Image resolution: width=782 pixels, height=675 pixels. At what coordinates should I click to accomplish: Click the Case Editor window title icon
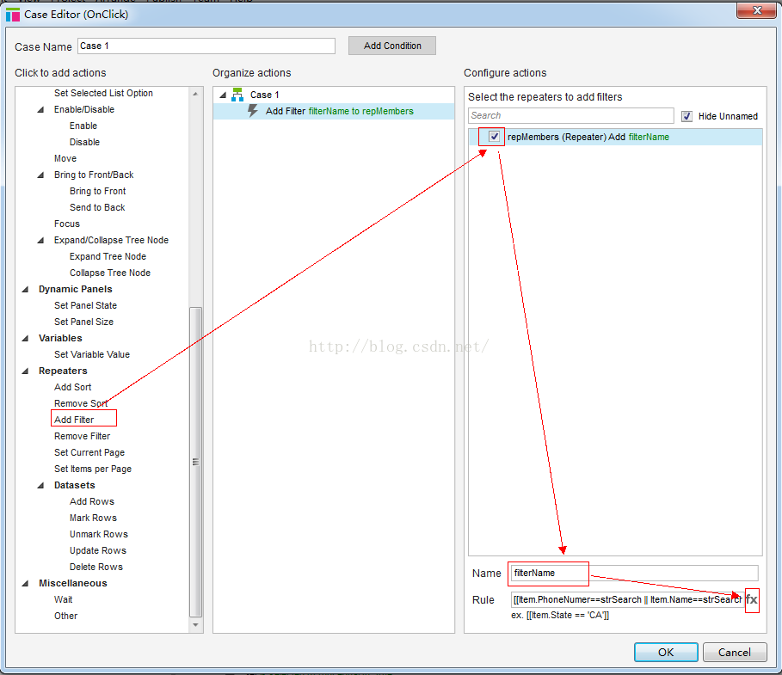pos(13,15)
